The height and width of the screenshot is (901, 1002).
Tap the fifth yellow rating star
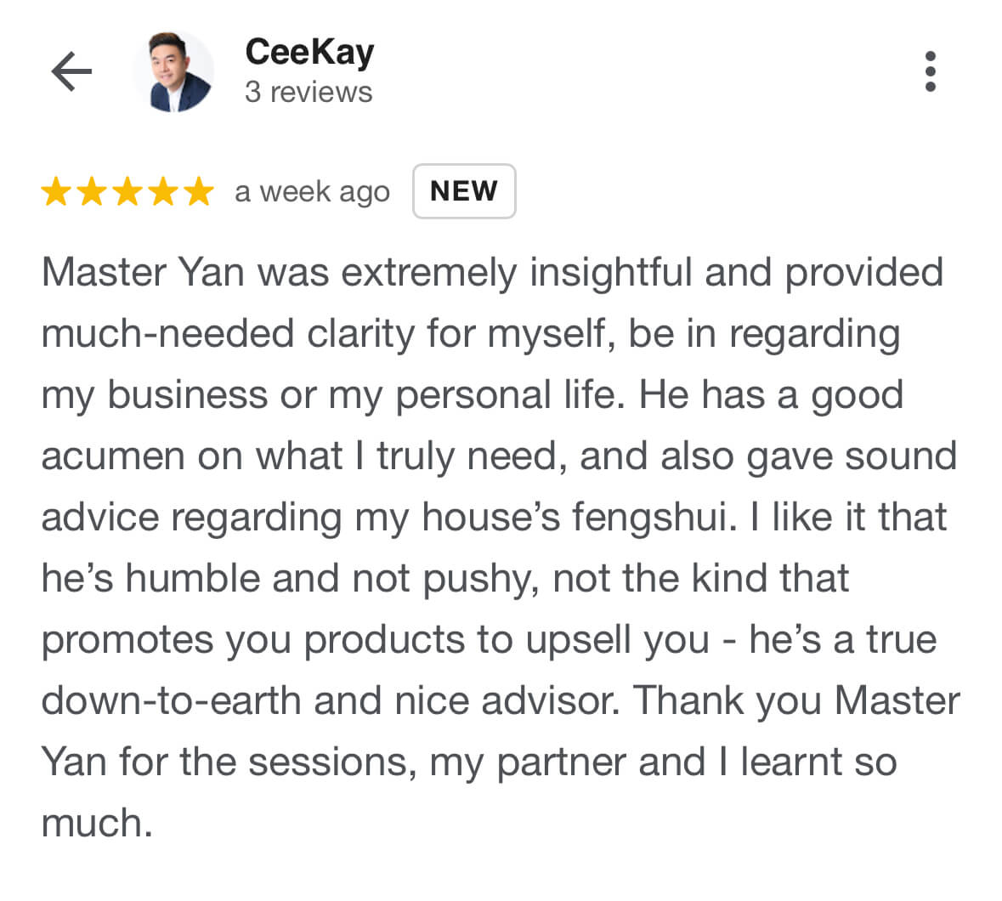pos(200,191)
